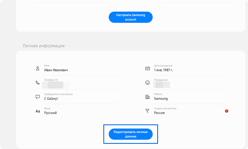
Task: Click the phone icon beside Телефон
Action: click(x=38, y=83)
